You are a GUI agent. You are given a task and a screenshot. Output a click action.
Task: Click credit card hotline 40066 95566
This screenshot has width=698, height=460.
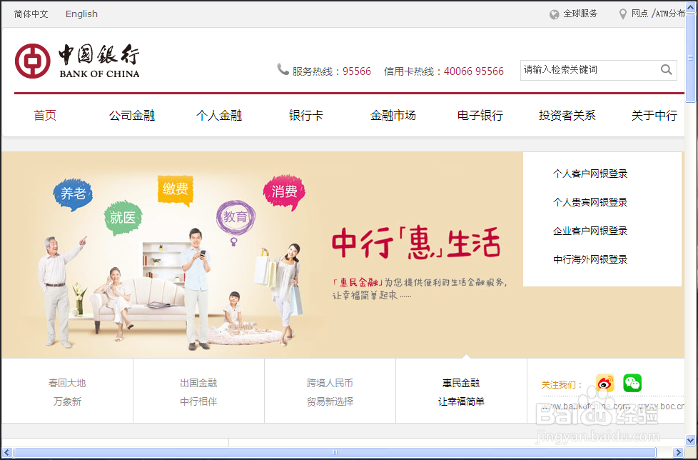point(474,71)
